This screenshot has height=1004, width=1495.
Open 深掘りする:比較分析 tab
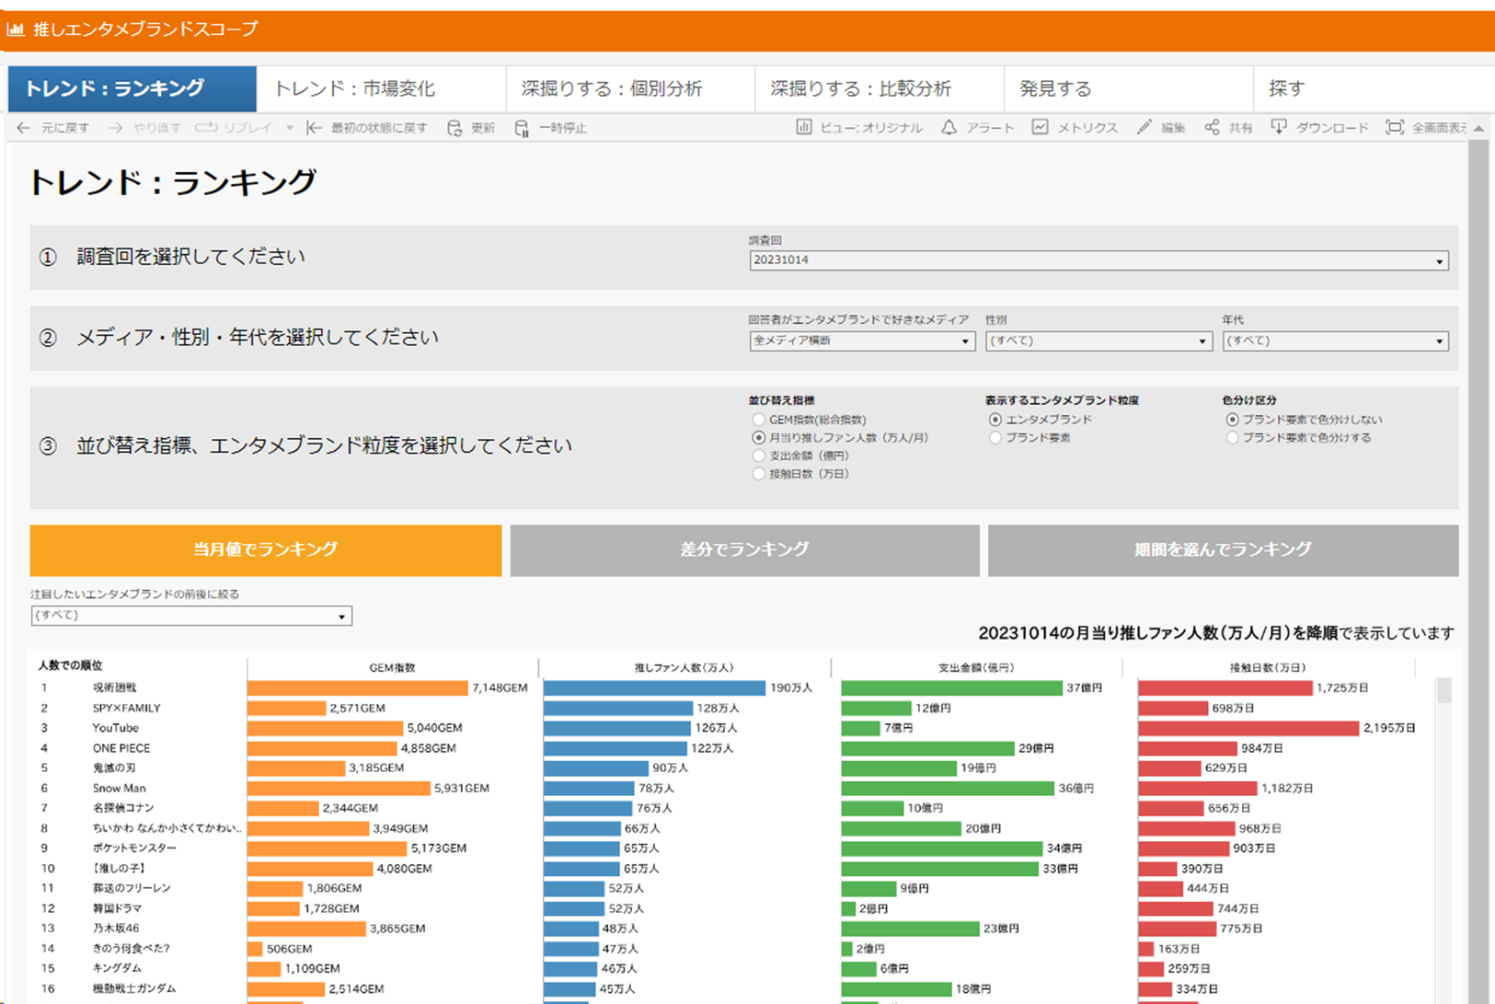[x=880, y=88]
